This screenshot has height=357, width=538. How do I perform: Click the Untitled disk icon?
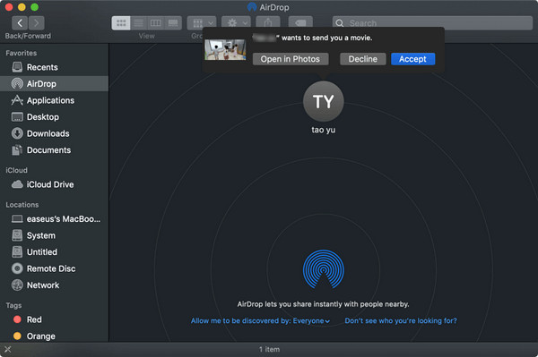pos(17,252)
